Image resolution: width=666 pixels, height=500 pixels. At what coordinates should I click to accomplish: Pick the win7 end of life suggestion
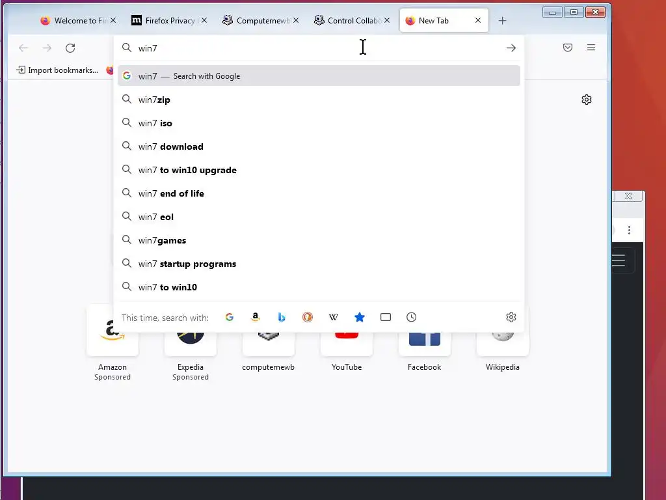tap(319, 193)
